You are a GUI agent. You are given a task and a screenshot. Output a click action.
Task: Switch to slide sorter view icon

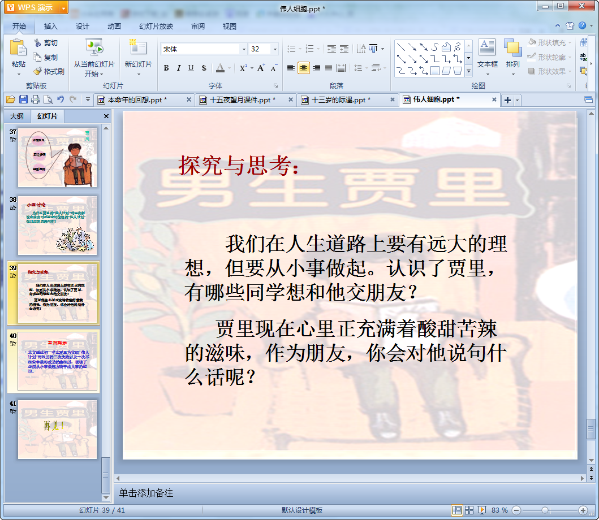click(469, 510)
